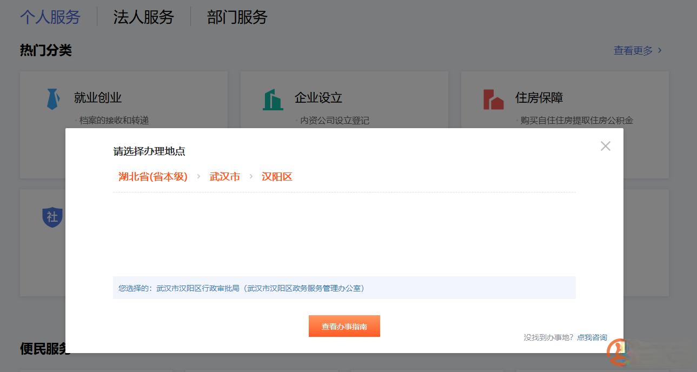Image resolution: width=697 pixels, height=372 pixels.
Task: Select 湖北省(省本级) breadcrumb
Action: pos(153,177)
